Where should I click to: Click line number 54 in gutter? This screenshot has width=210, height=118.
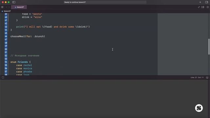(x=6, y=62)
